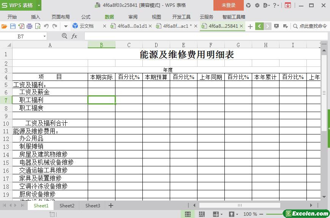This screenshot has height=218, width=330.
Task: Open the 开发工具 ribbon tab
Action: pyautogui.click(x=182, y=17)
